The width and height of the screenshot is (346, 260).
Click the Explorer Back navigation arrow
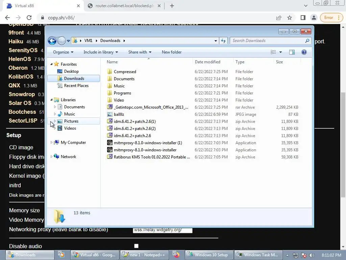coord(52,41)
